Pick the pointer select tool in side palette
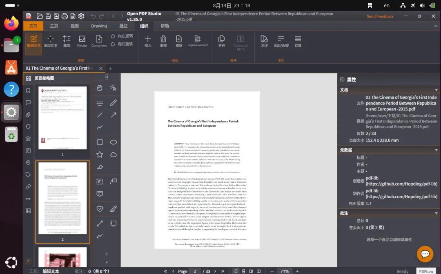This screenshot has height=274, width=441. (114, 88)
